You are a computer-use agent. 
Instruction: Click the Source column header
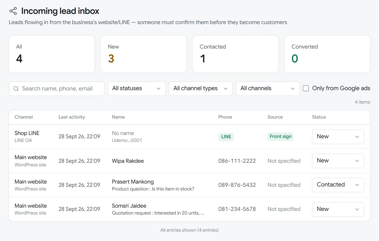tap(275, 117)
